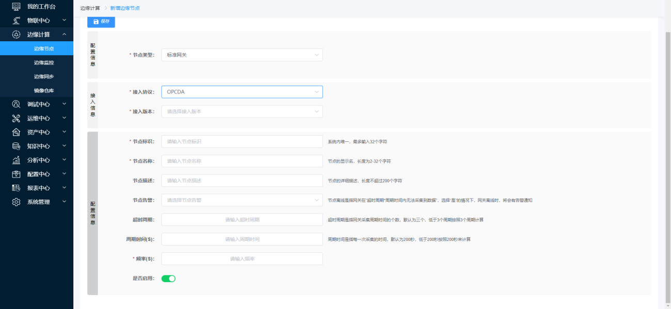Click the 保存 save button

click(x=101, y=22)
